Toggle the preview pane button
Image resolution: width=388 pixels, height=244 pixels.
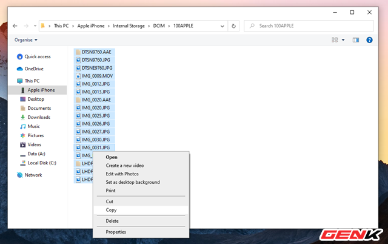coord(356,40)
